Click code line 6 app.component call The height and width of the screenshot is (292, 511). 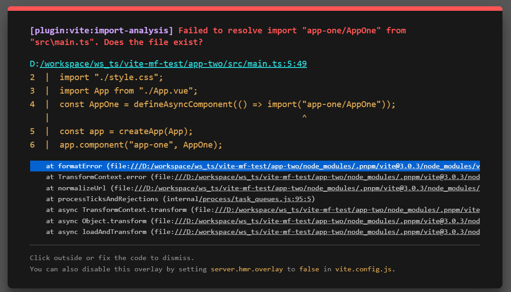click(x=126, y=145)
